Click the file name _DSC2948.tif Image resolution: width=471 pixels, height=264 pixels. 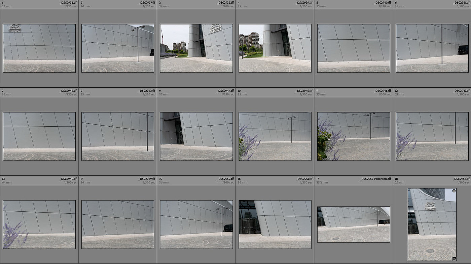[x=68, y=179]
